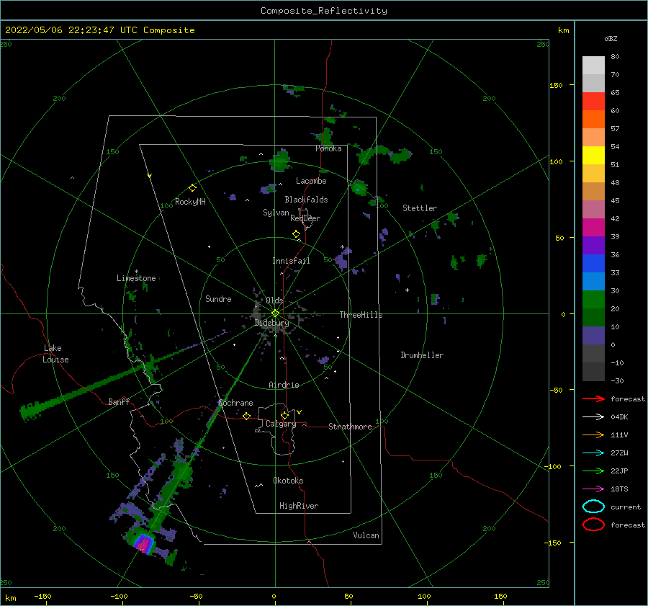Viewport: 648px width, 606px height.
Task: Click the HighRiver label
Action: (299, 506)
